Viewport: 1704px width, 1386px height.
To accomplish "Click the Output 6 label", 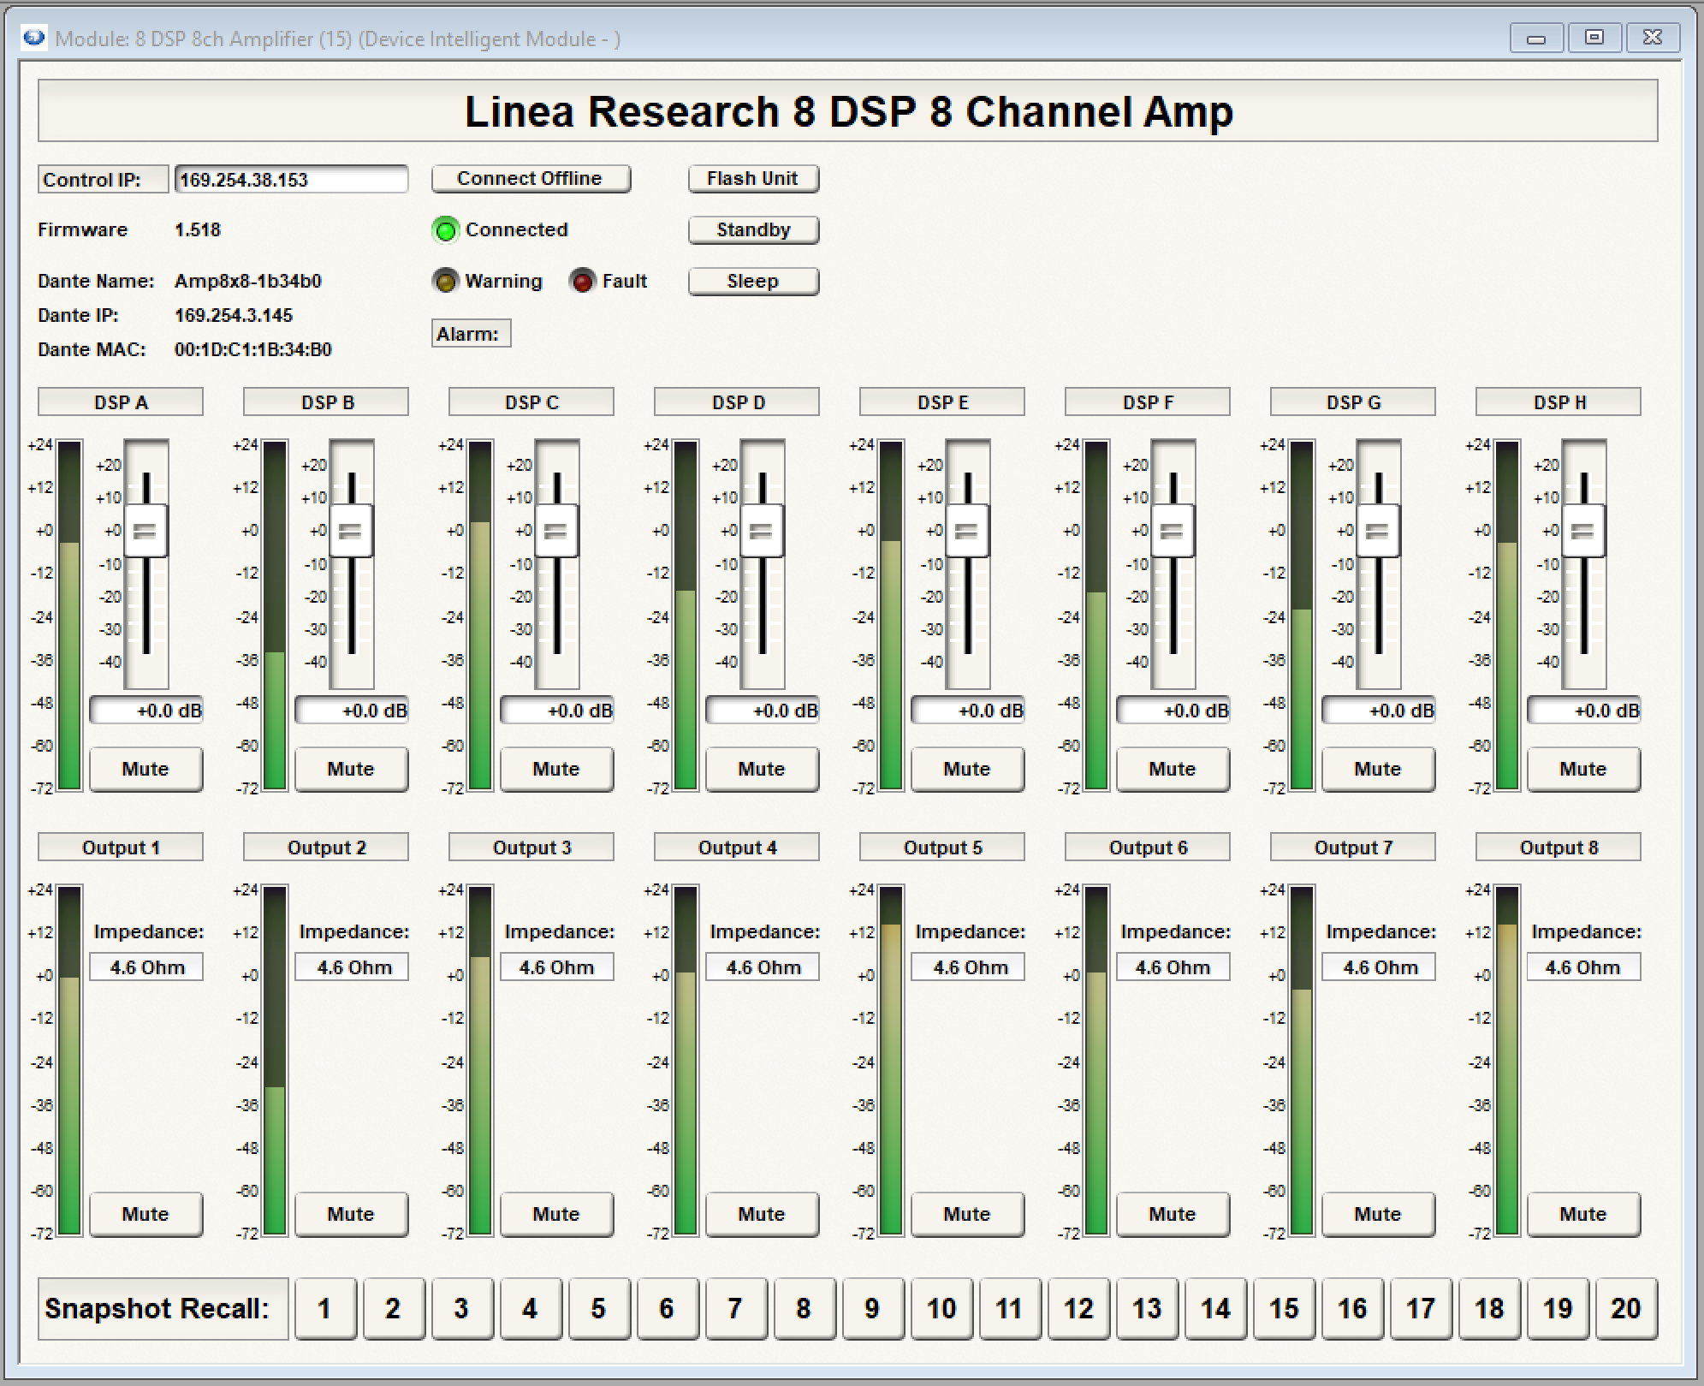I will [x=1148, y=848].
